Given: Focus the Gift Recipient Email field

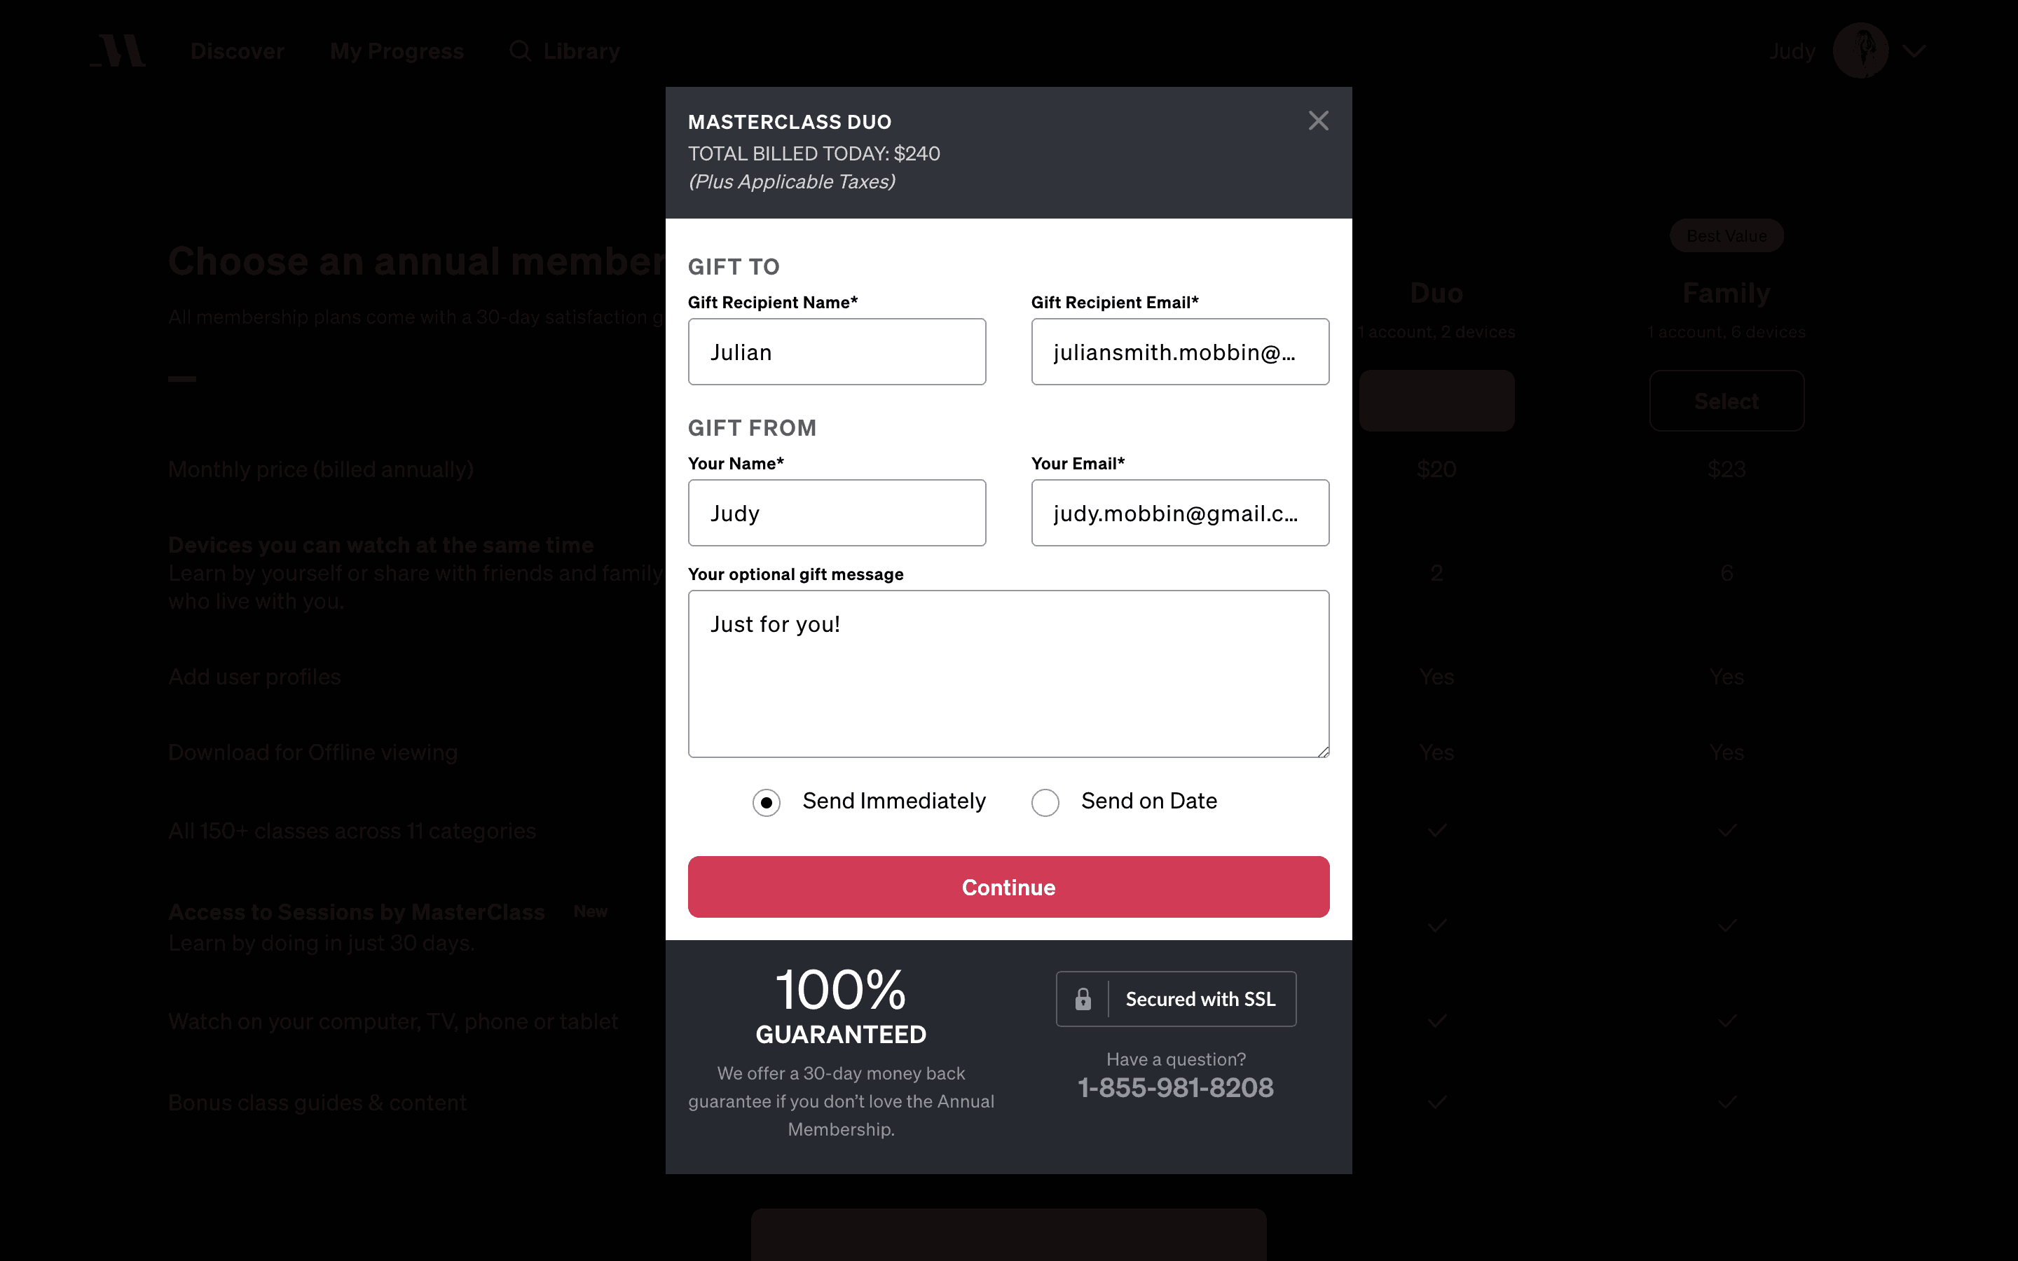Looking at the screenshot, I should (x=1179, y=352).
